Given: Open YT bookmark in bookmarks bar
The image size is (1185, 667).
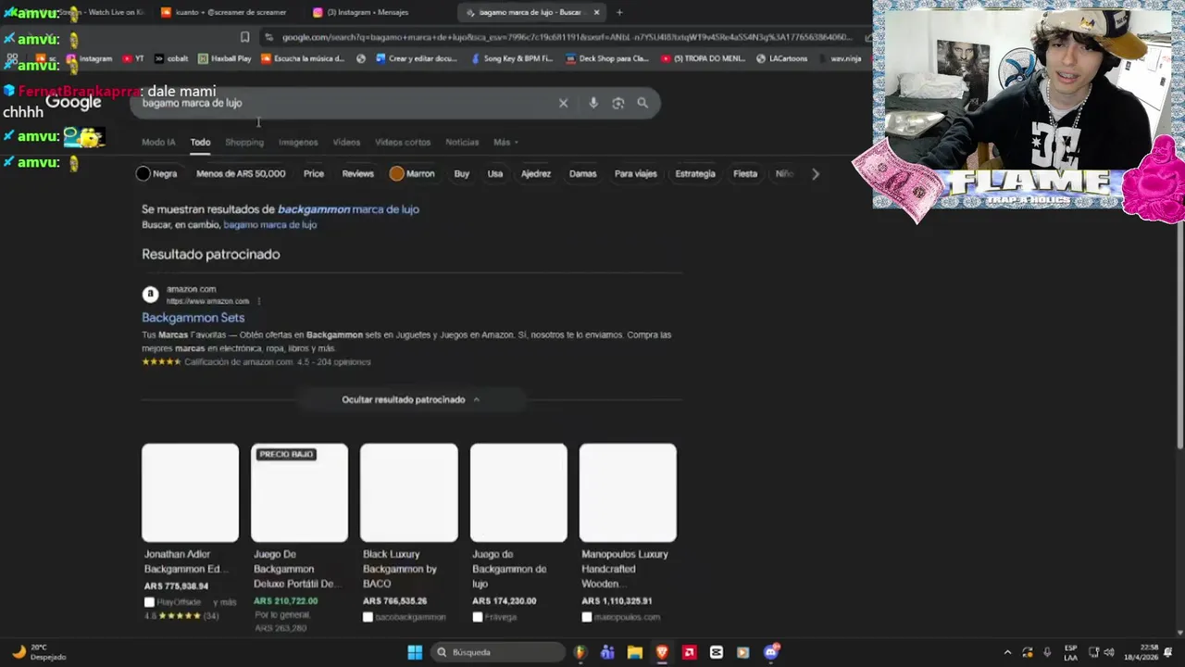Looking at the screenshot, I should coord(133,58).
